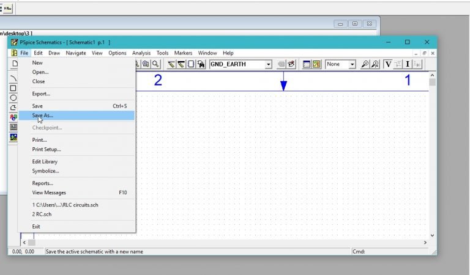Open Print Setup... from File menu
Image resolution: width=470 pixels, height=275 pixels.
pos(47,149)
